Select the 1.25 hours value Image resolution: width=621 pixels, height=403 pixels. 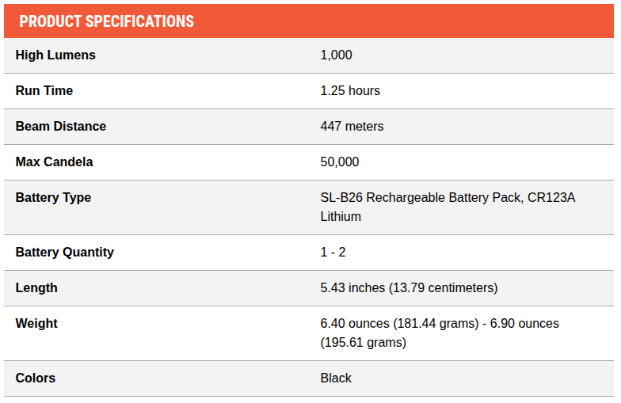[x=350, y=91]
